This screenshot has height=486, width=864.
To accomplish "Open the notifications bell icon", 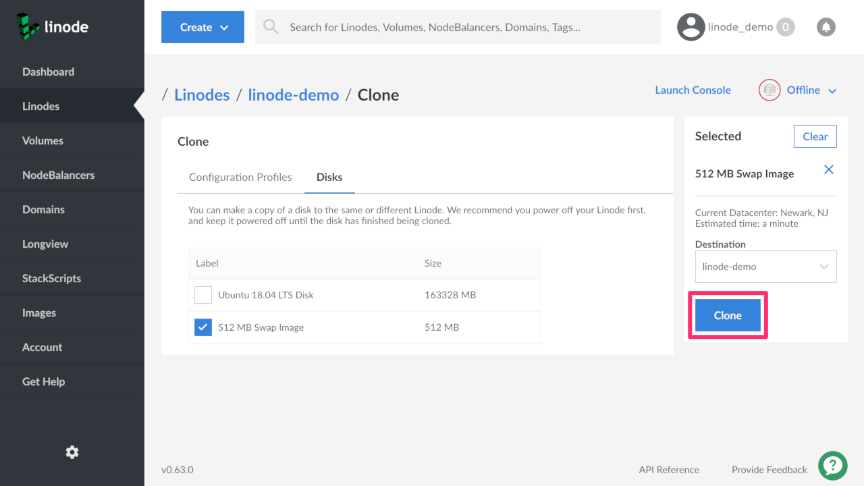I will 826,27.
